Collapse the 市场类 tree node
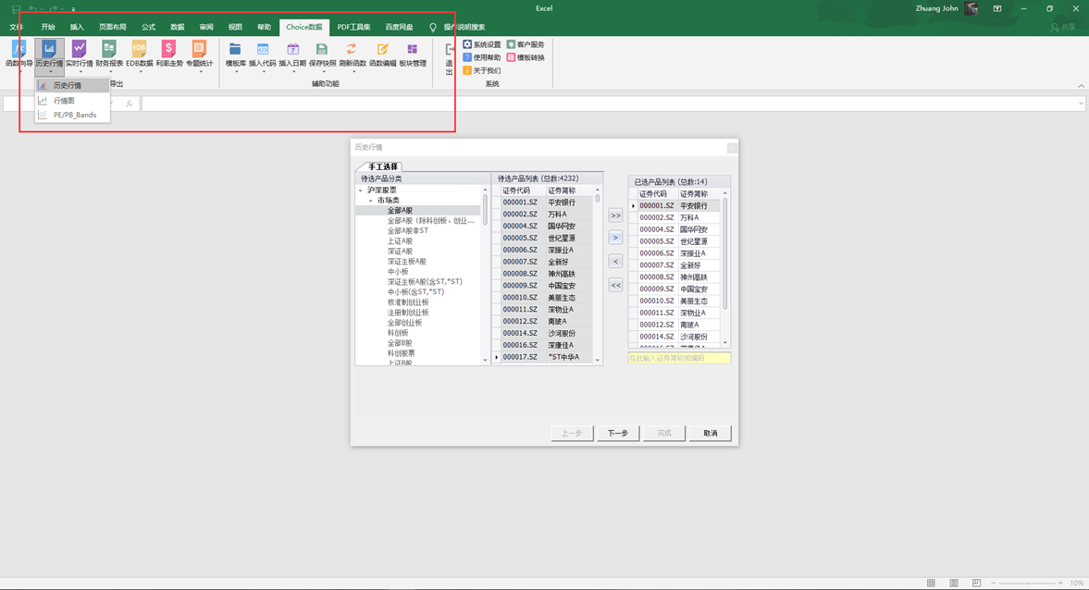 click(371, 201)
